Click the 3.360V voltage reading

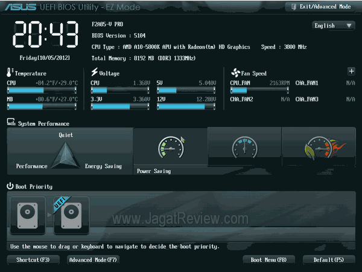point(141,100)
